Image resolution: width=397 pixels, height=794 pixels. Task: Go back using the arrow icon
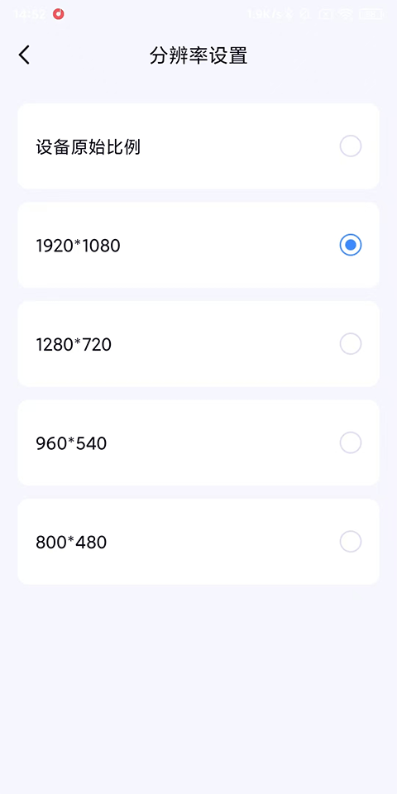(x=24, y=55)
